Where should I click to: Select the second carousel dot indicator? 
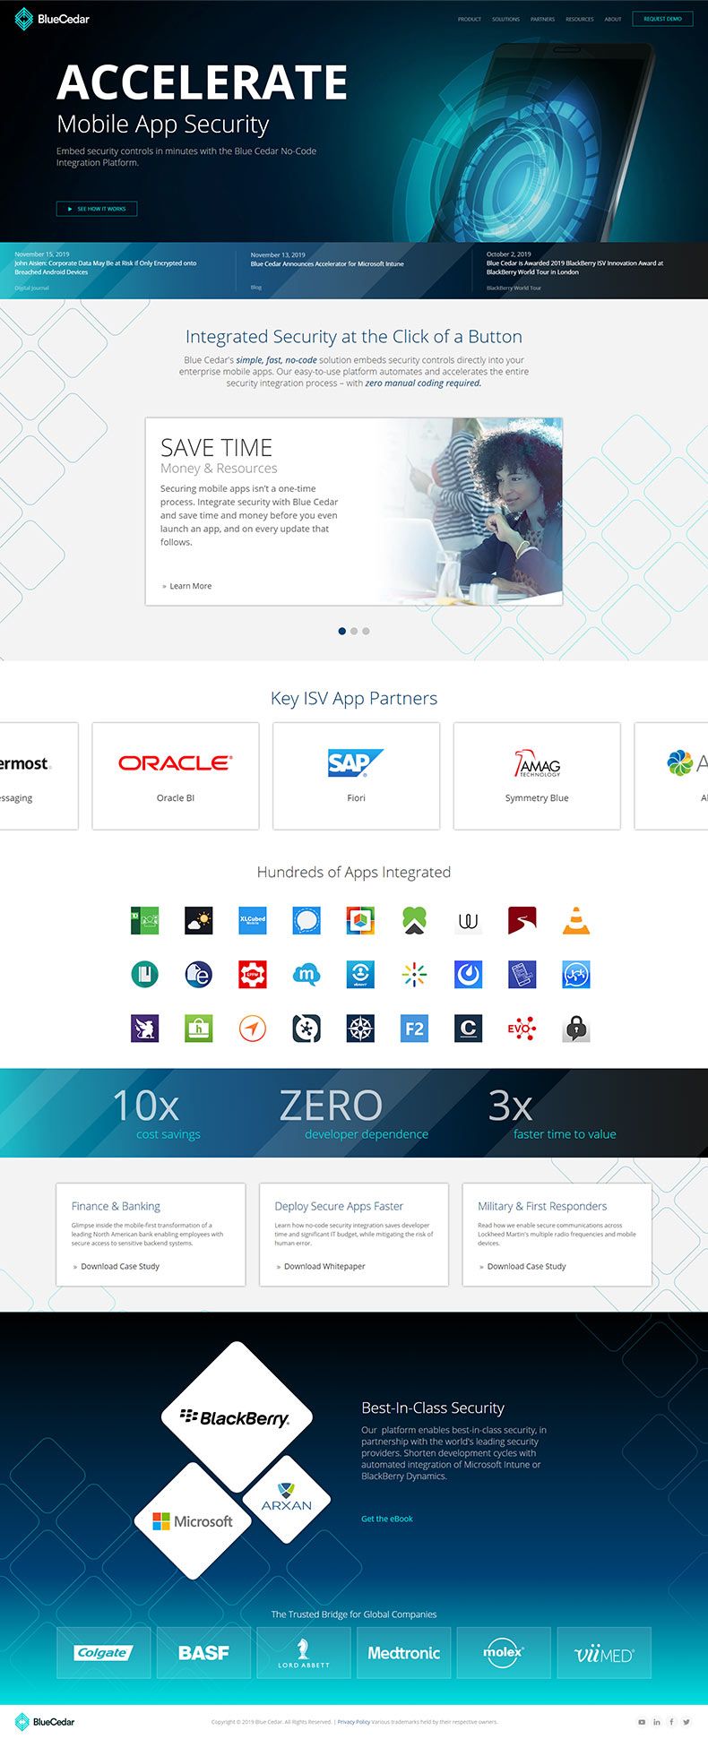click(x=354, y=631)
